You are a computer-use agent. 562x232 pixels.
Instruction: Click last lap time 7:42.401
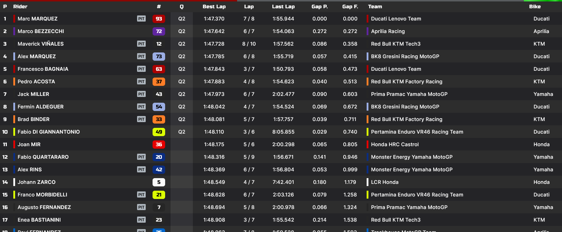[x=283, y=182]
